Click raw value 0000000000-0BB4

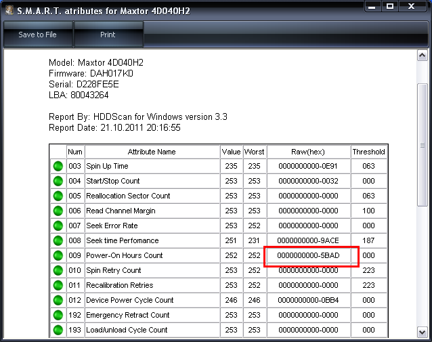coord(308,300)
